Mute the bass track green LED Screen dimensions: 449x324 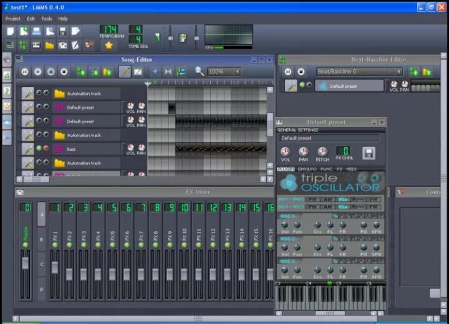[39, 148]
